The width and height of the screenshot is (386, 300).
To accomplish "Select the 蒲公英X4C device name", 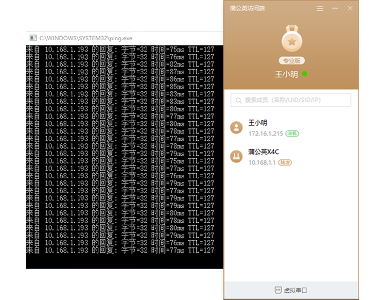I will [264, 152].
